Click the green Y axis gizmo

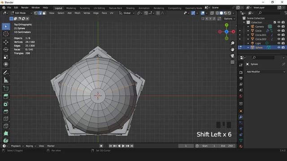(x=226, y=25)
